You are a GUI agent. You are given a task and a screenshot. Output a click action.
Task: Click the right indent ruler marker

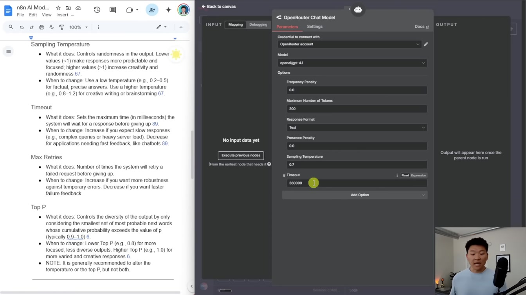click(x=175, y=38)
